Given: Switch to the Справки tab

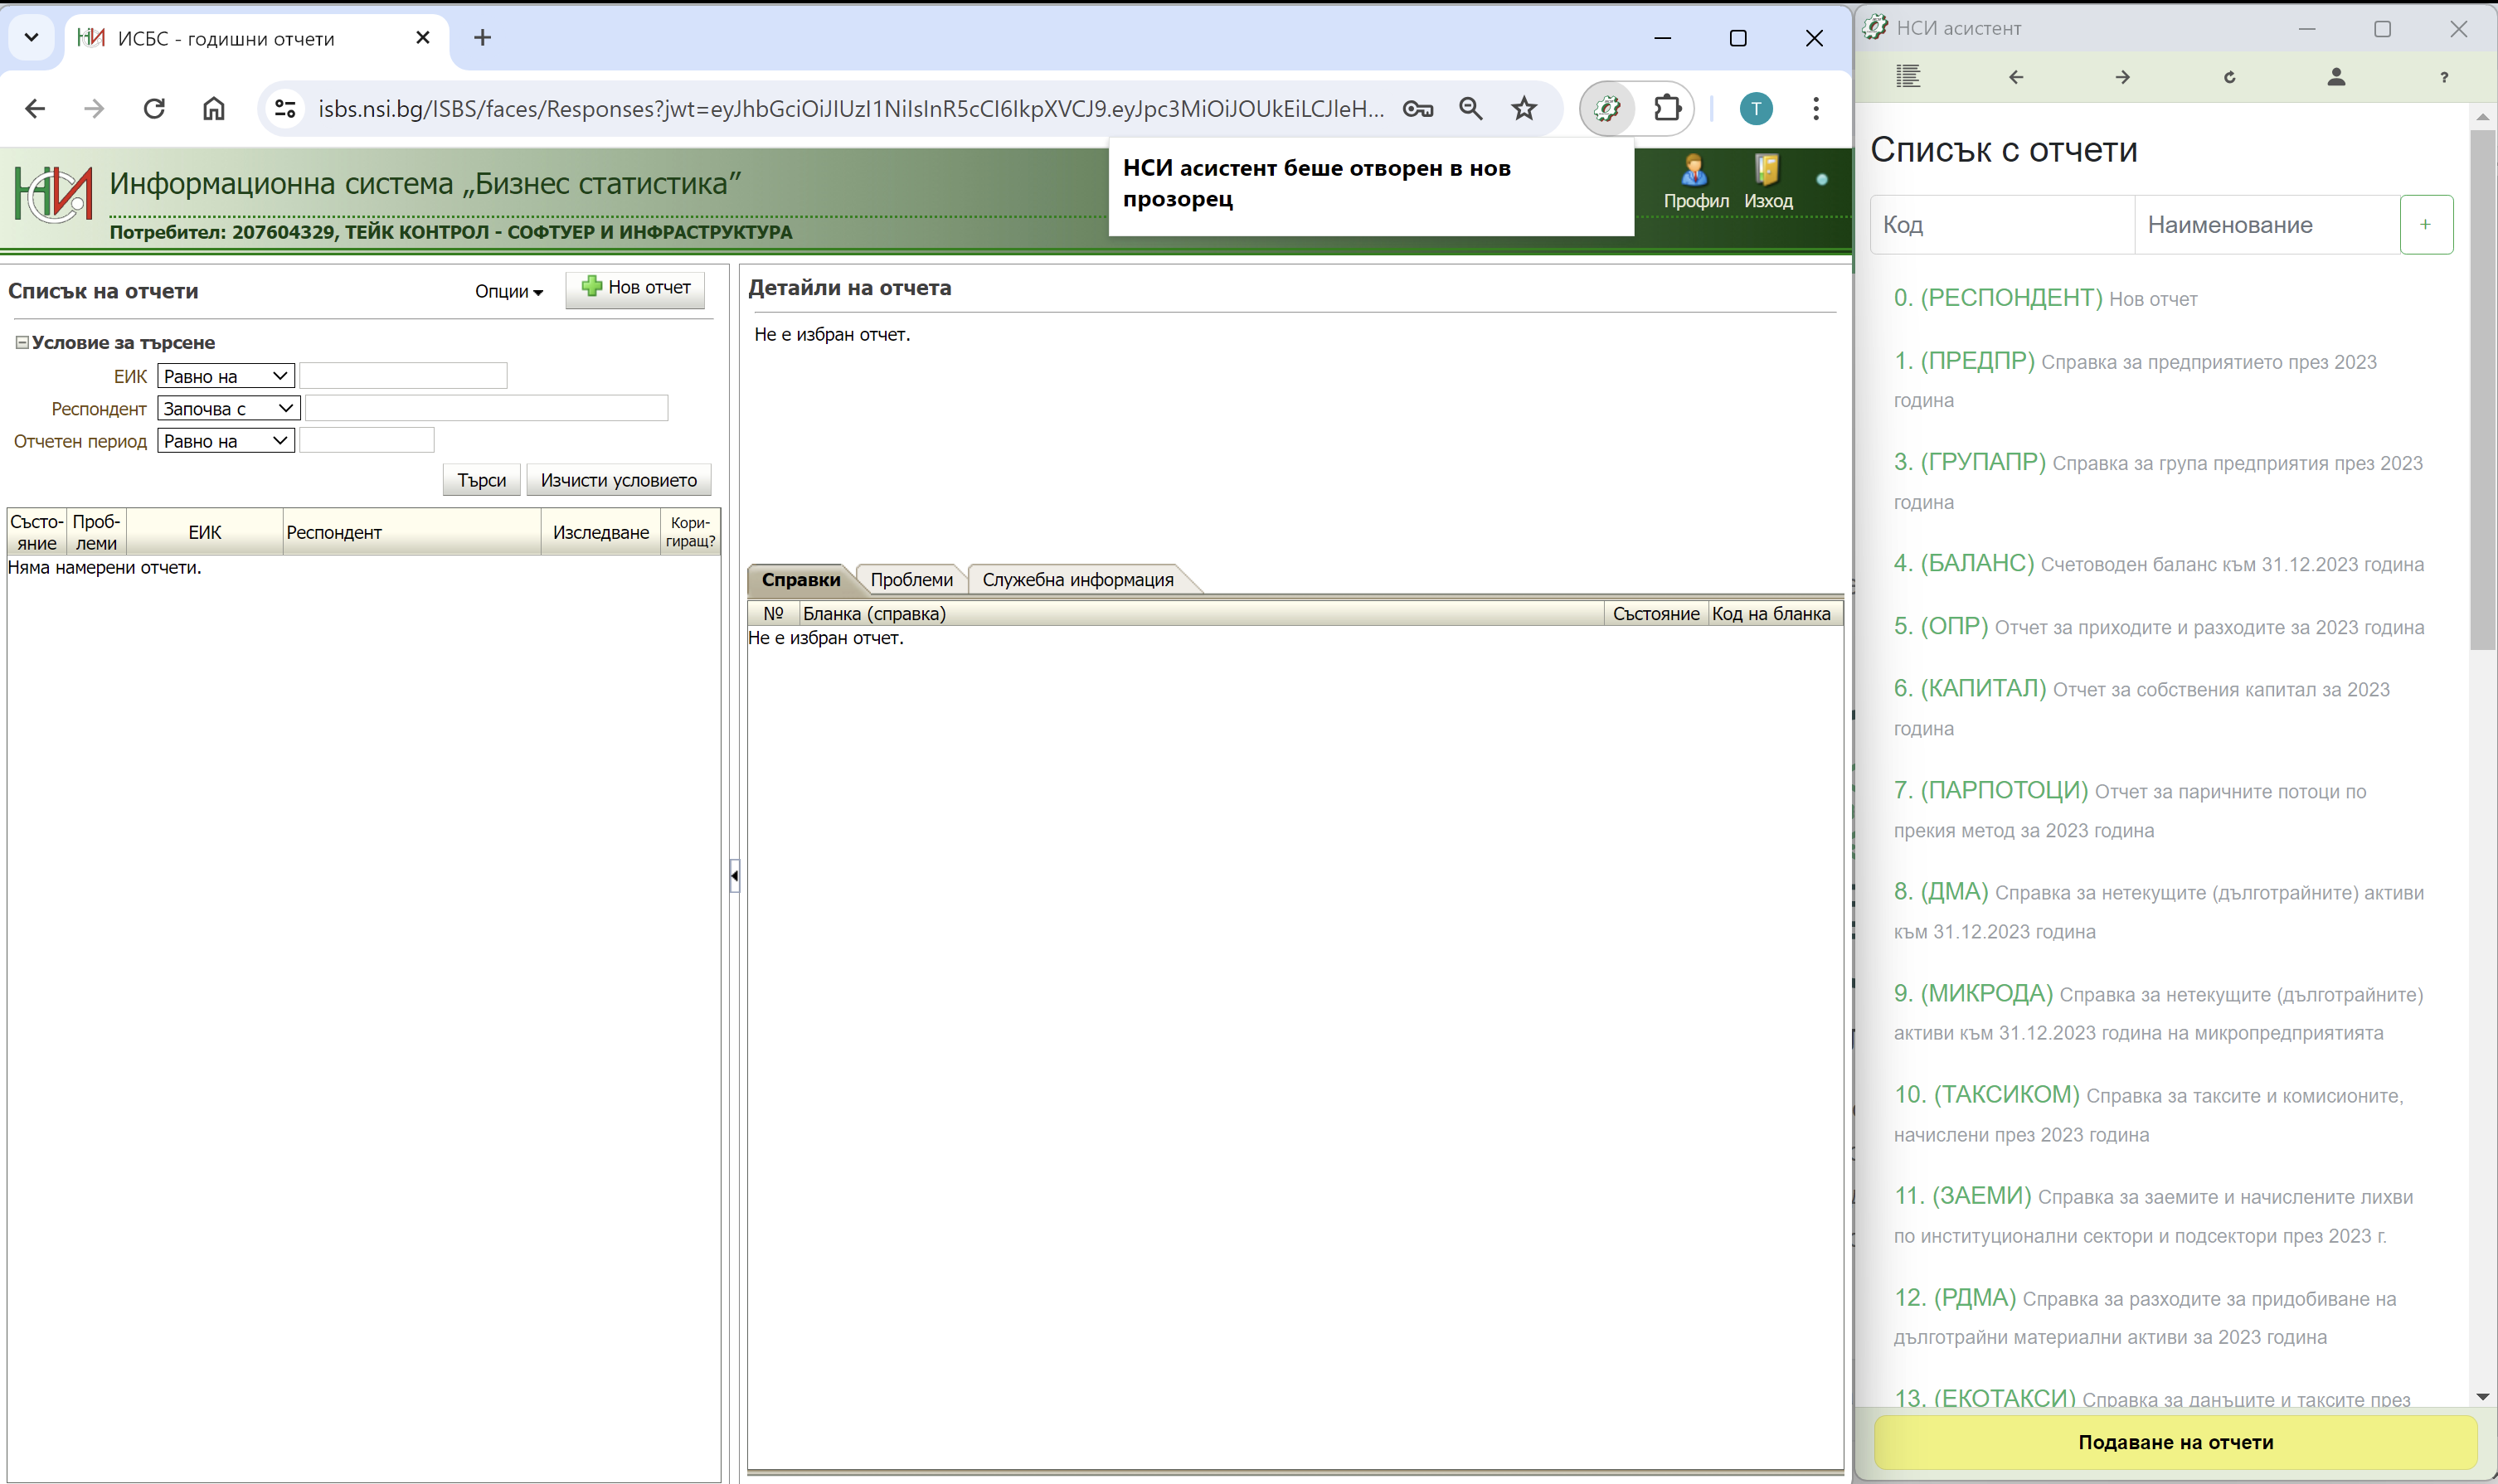Looking at the screenshot, I should tap(800, 580).
